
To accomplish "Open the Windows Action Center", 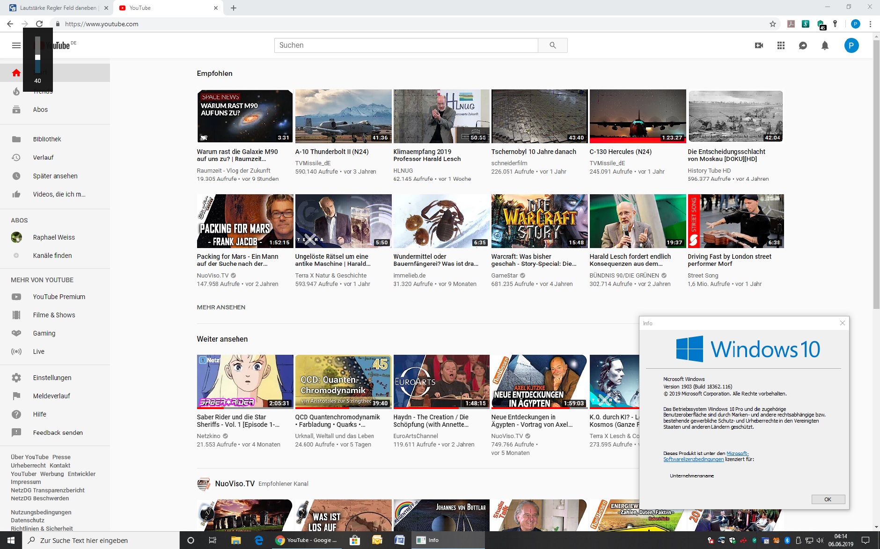I will click(x=865, y=540).
